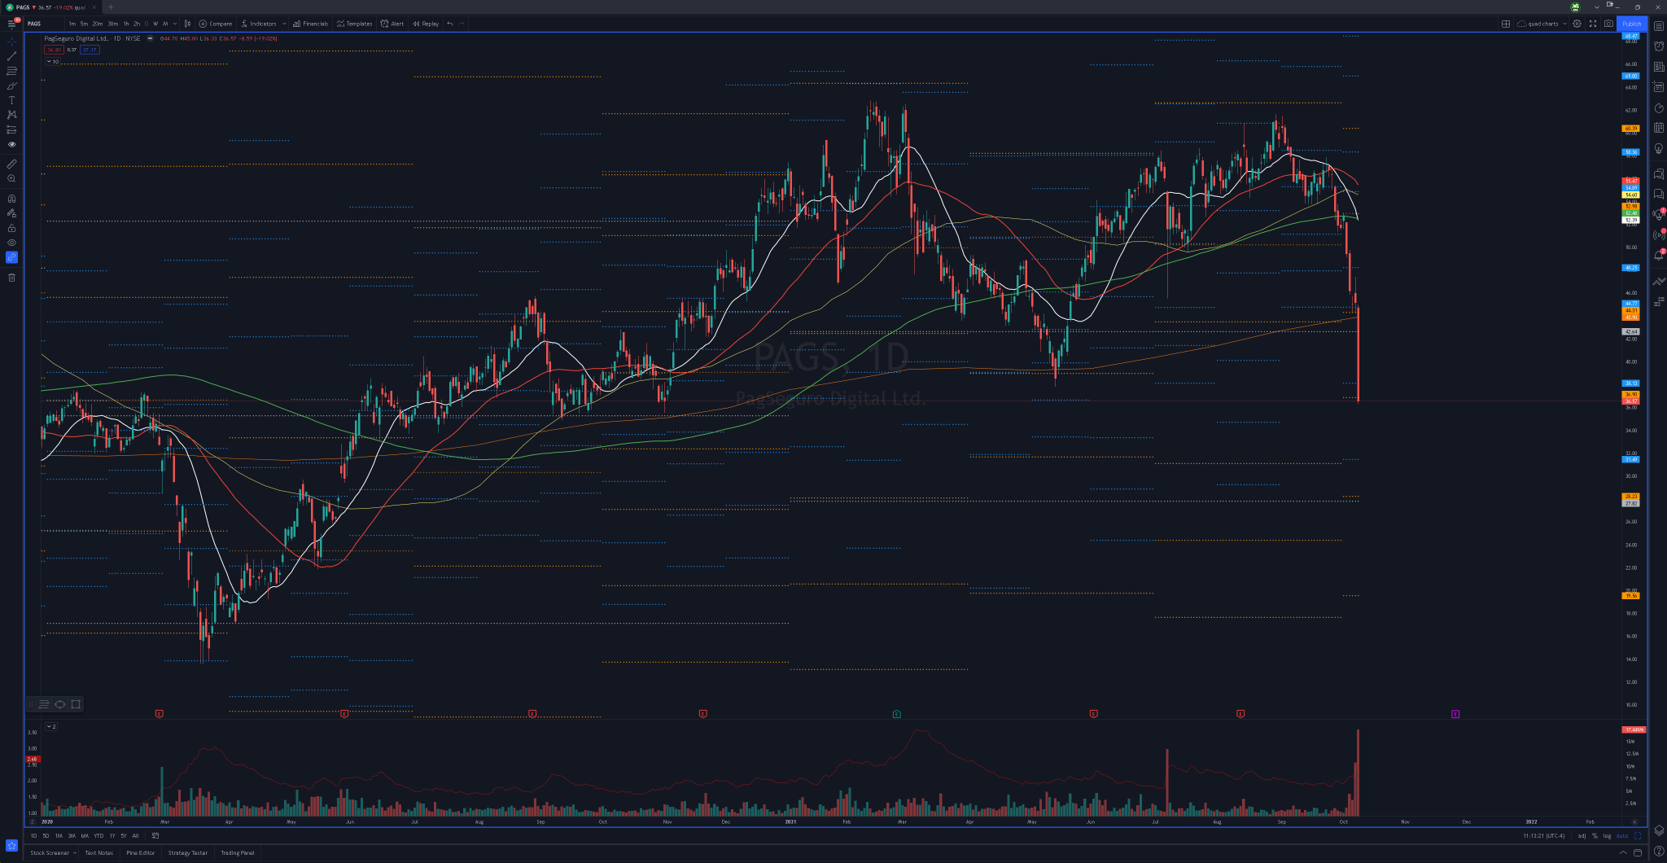The image size is (1667, 863).
Task: Enter fullscreen mode
Action: tap(1593, 24)
